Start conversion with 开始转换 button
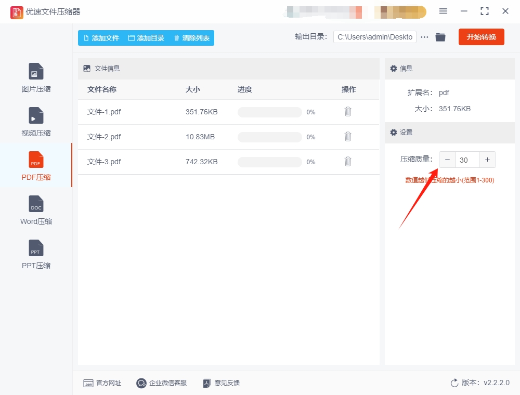This screenshot has width=520, height=395. 481,37
